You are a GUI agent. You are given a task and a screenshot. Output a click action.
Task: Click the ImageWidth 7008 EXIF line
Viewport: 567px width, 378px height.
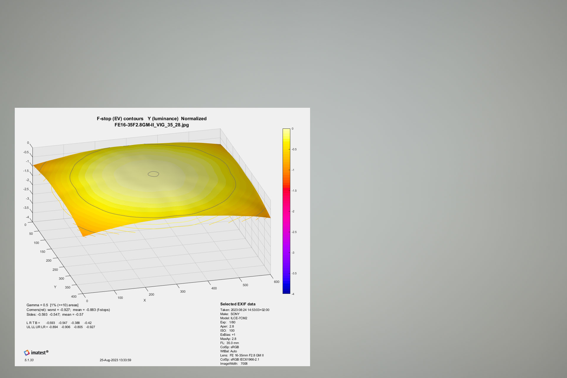tap(234, 364)
